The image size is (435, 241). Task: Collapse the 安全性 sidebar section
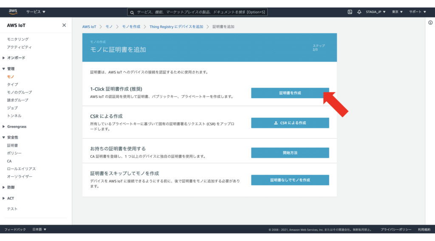12,137
